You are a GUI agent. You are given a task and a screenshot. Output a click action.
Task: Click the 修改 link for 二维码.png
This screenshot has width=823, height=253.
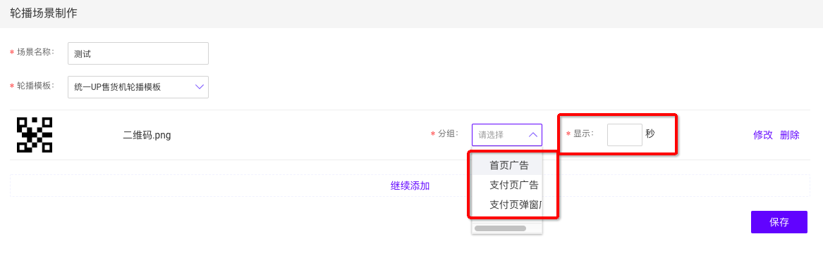pos(763,135)
